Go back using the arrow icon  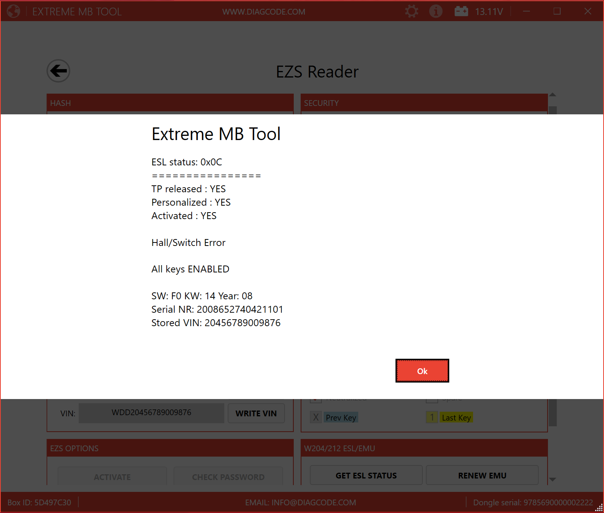(58, 71)
